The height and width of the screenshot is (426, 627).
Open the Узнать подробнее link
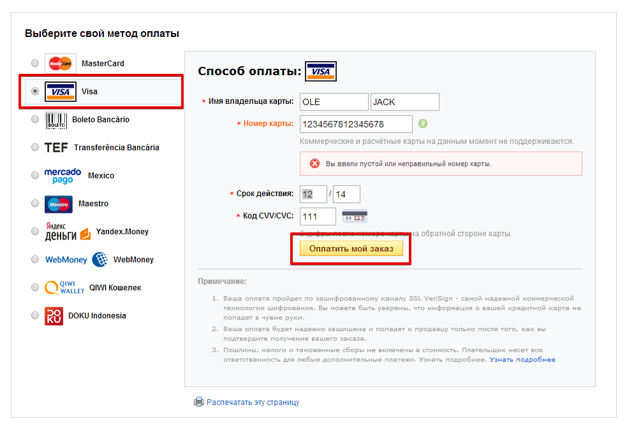pos(522,359)
